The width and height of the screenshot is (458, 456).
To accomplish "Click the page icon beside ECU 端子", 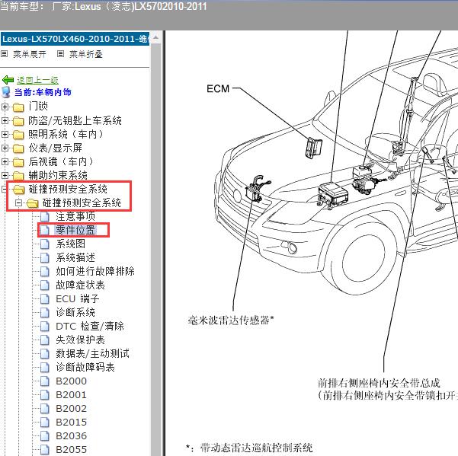I will pos(45,298).
